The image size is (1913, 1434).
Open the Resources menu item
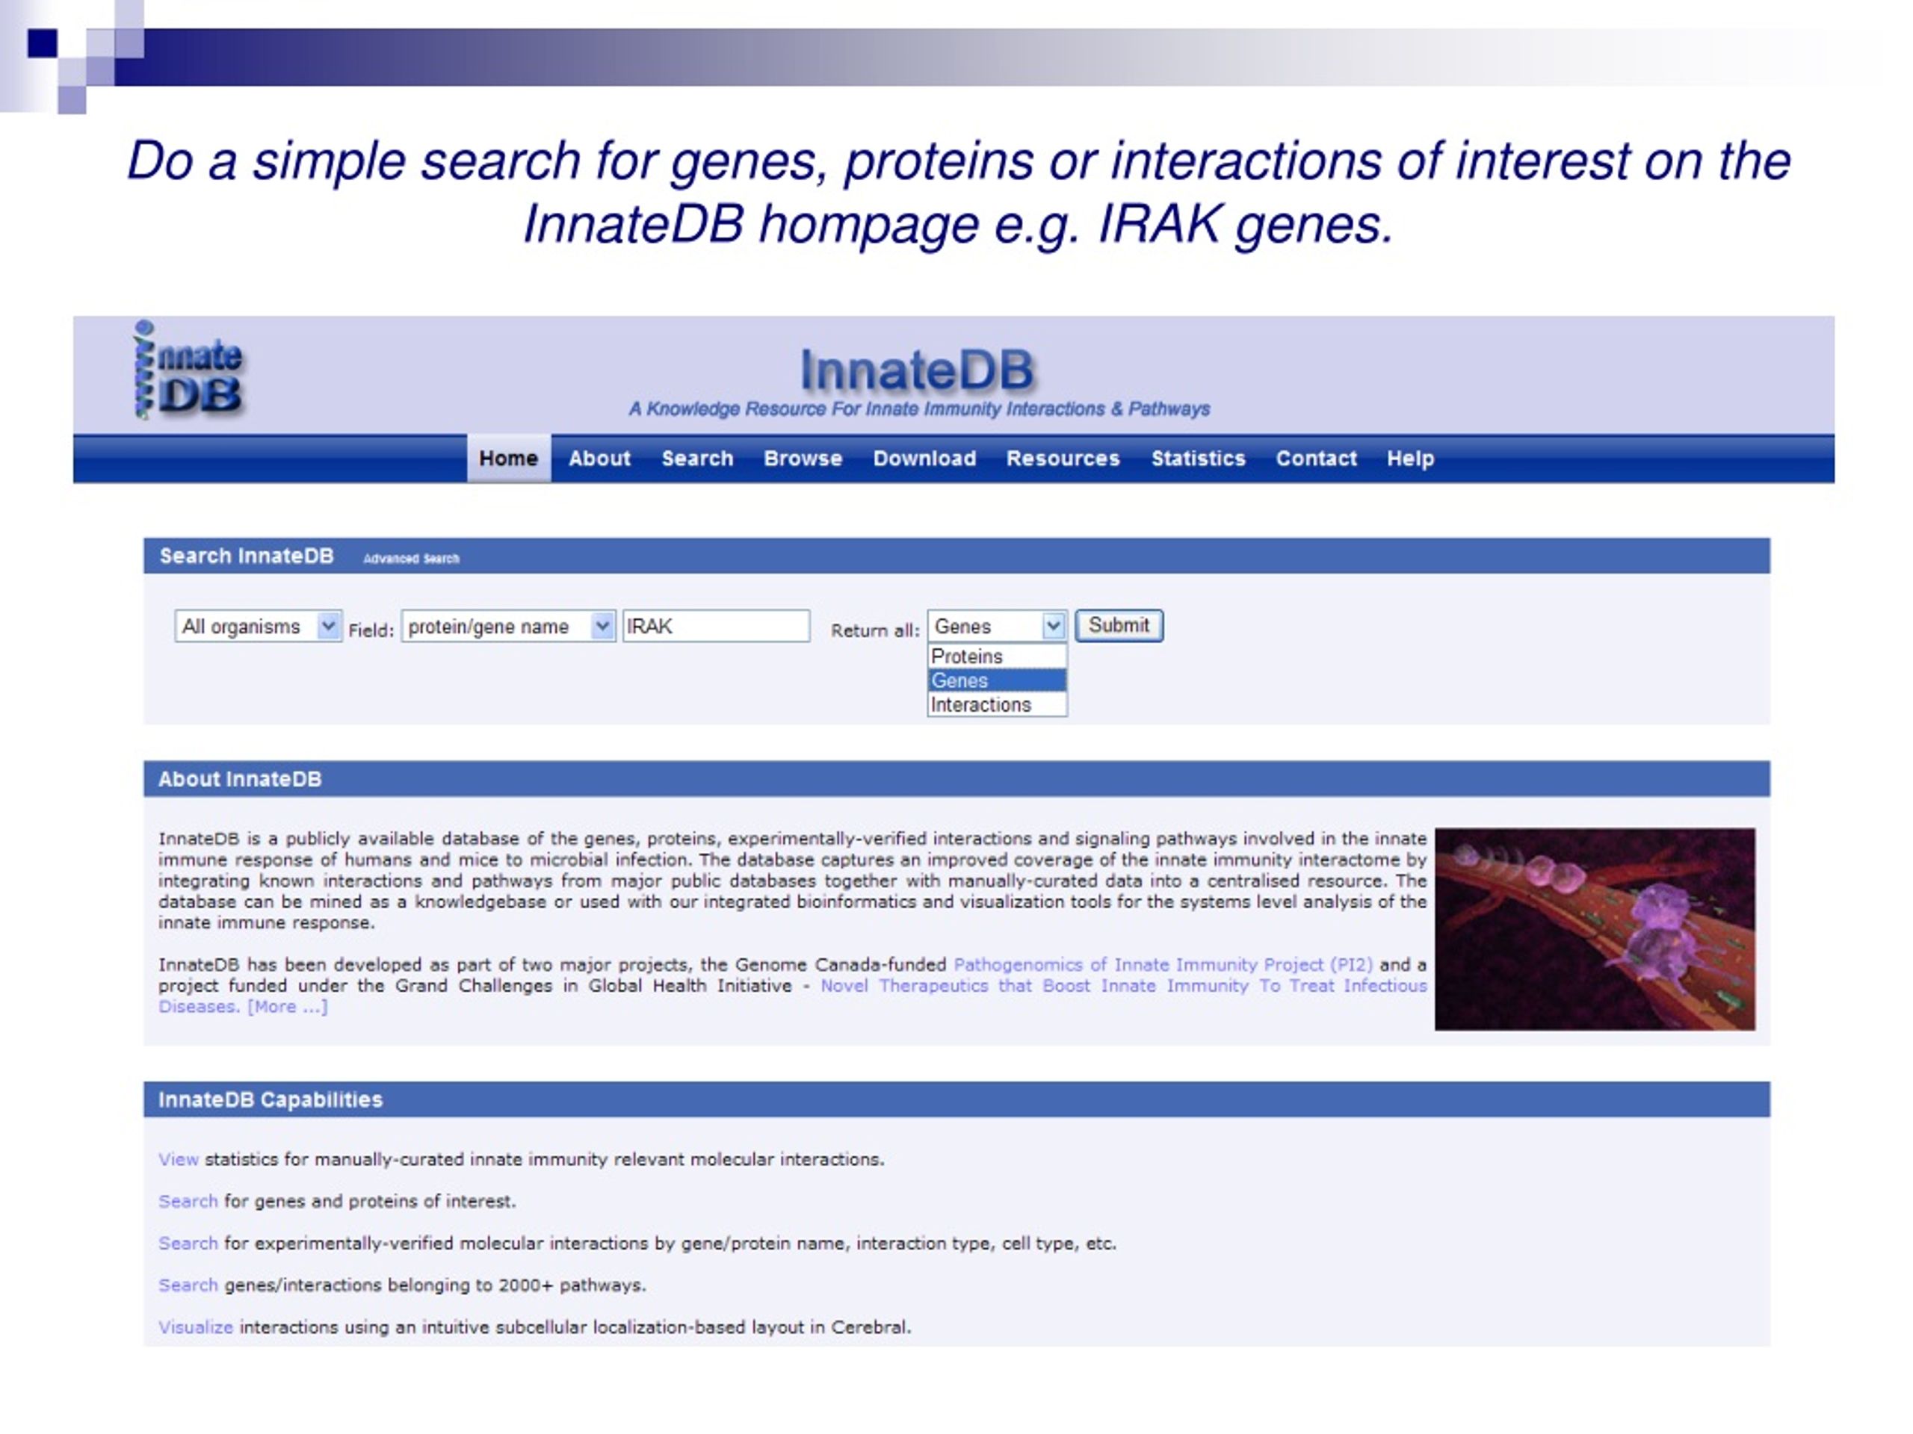[x=1063, y=458]
